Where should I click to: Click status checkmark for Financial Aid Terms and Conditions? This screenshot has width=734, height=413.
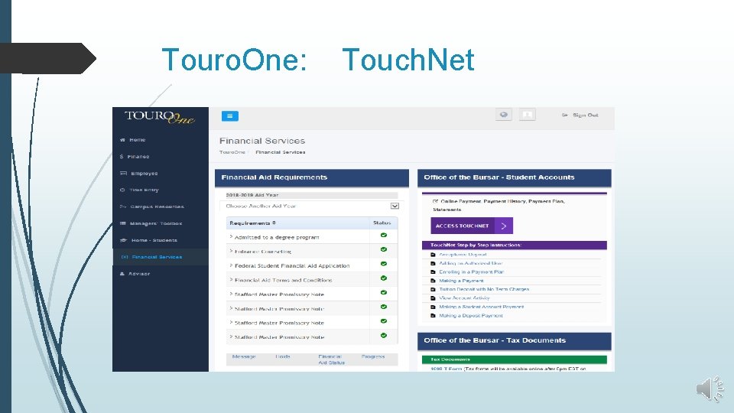click(384, 278)
